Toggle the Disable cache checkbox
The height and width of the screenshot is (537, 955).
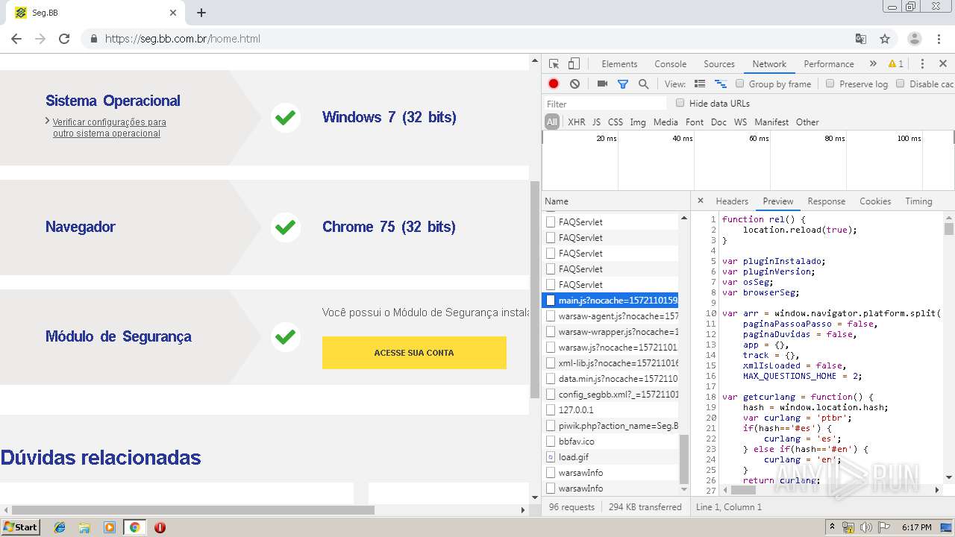pos(900,84)
